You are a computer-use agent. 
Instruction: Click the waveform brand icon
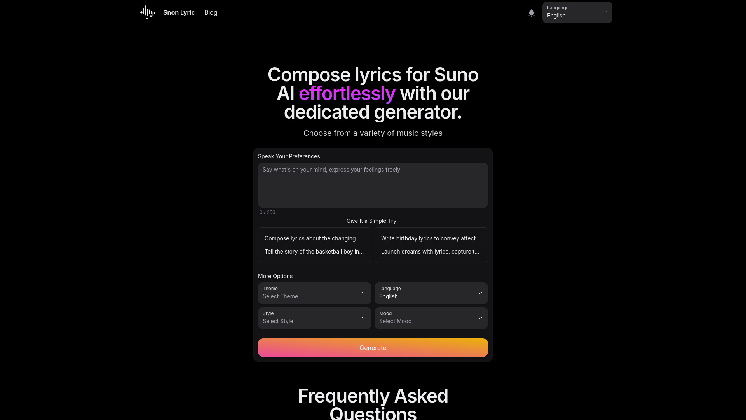coord(148,12)
